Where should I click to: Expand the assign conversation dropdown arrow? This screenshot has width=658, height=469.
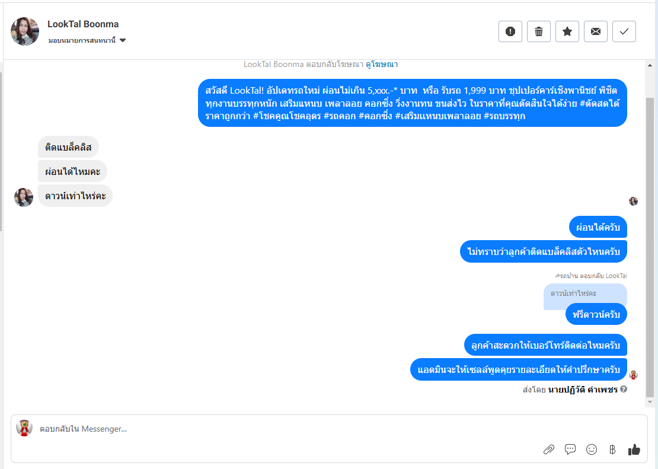pos(123,40)
